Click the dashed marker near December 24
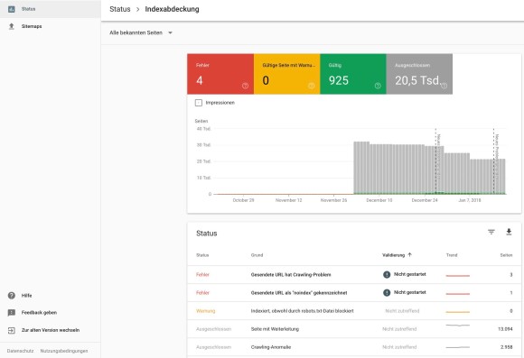Image resolution: width=524 pixels, height=358 pixels. (435, 161)
